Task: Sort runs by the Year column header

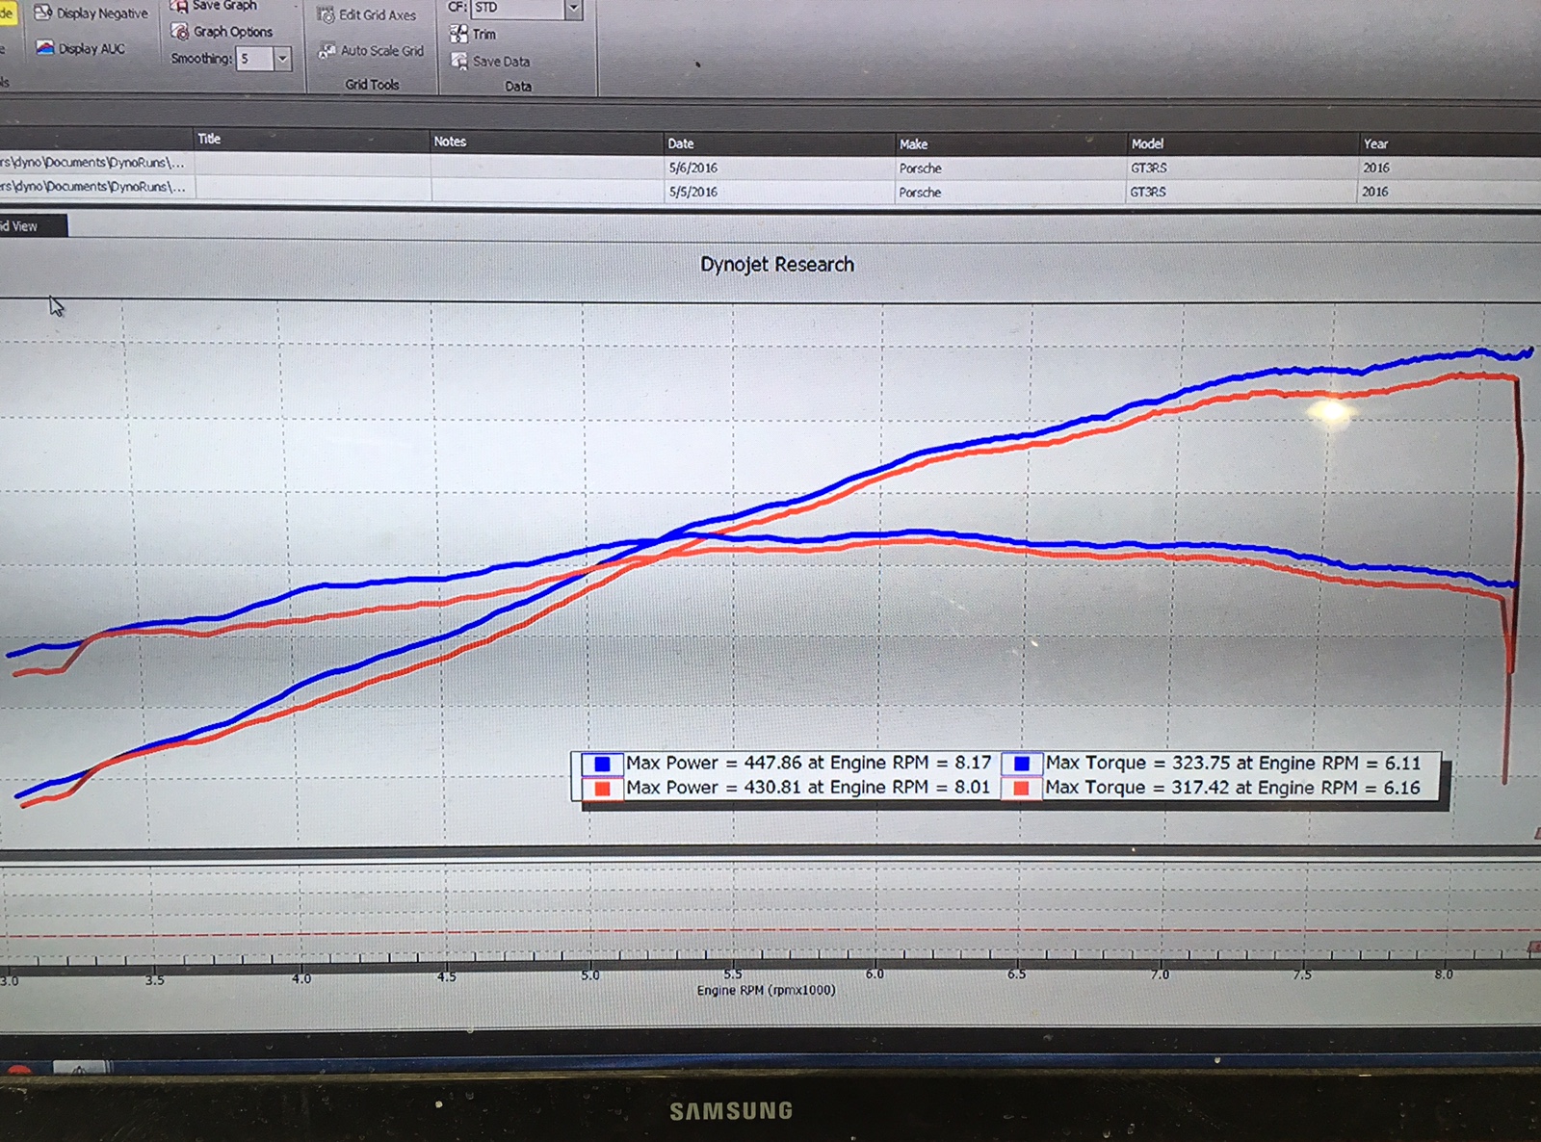Action: coord(1450,143)
